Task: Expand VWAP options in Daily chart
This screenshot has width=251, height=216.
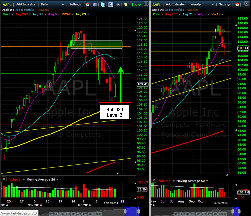Action: (x=73, y=14)
